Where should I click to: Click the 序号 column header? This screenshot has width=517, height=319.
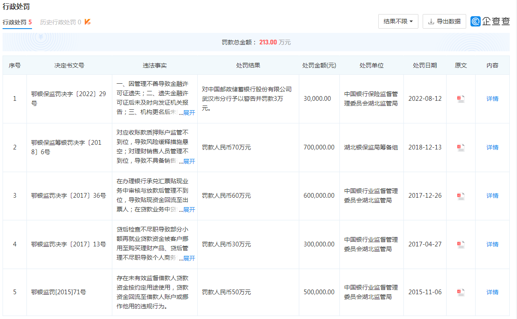tap(15, 66)
